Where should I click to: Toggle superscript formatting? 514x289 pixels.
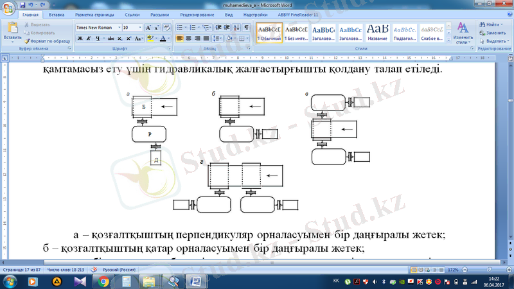(x=128, y=39)
